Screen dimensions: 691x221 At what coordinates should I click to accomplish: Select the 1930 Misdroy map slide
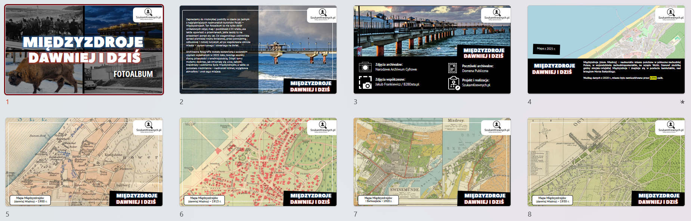coord(606,162)
